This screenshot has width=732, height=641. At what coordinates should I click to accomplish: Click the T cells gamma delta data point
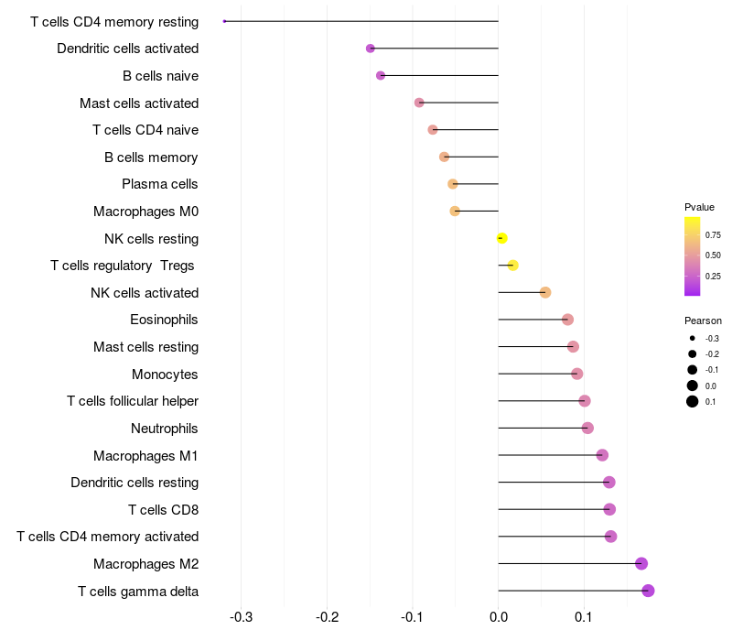coord(648,591)
